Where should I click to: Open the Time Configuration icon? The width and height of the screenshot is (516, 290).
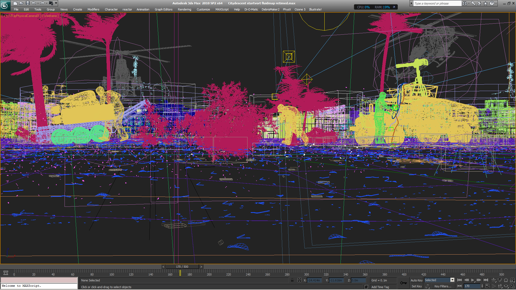pyautogui.click(x=488, y=286)
